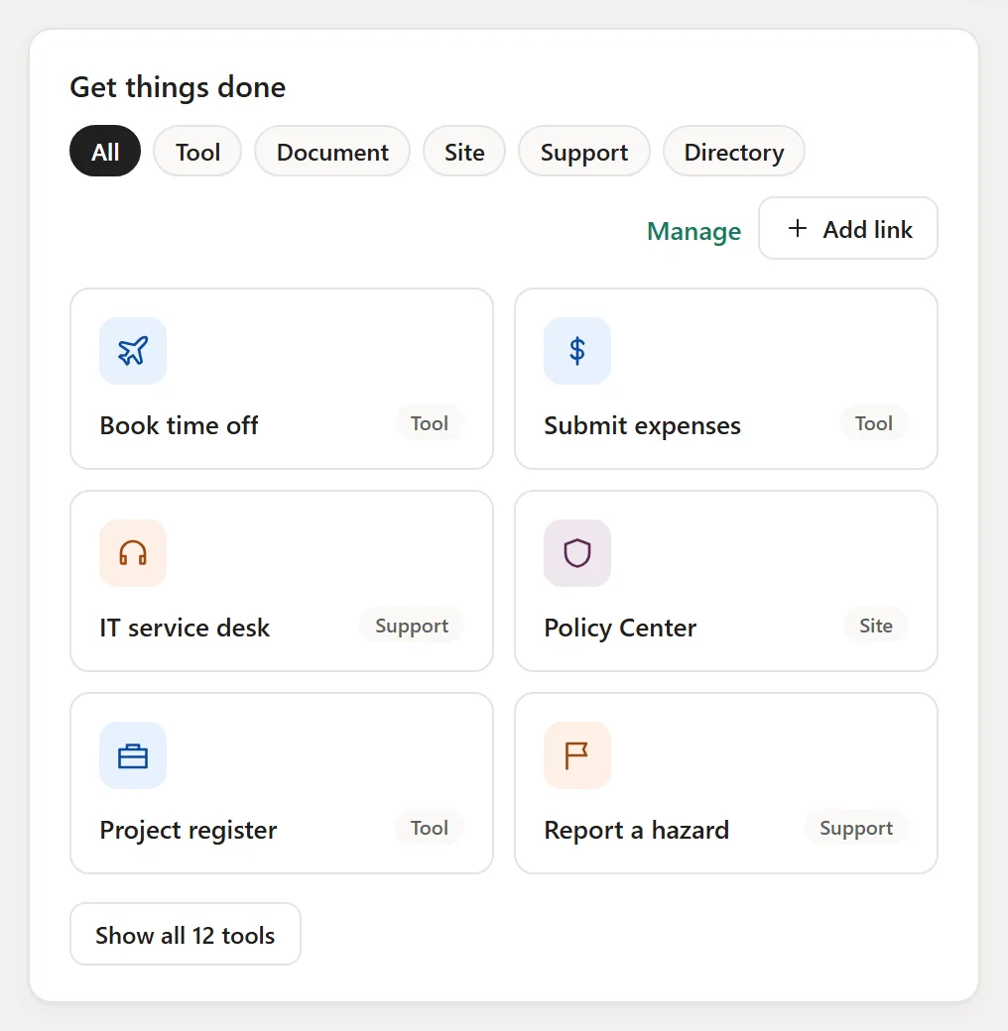Click the flag icon on Report a hazard
Viewport: 1008px width, 1031px height.
point(577,755)
